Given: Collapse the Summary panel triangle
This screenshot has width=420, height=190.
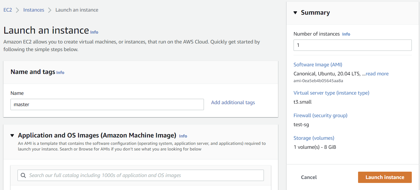Looking at the screenshot, I should tap(295, 13).
